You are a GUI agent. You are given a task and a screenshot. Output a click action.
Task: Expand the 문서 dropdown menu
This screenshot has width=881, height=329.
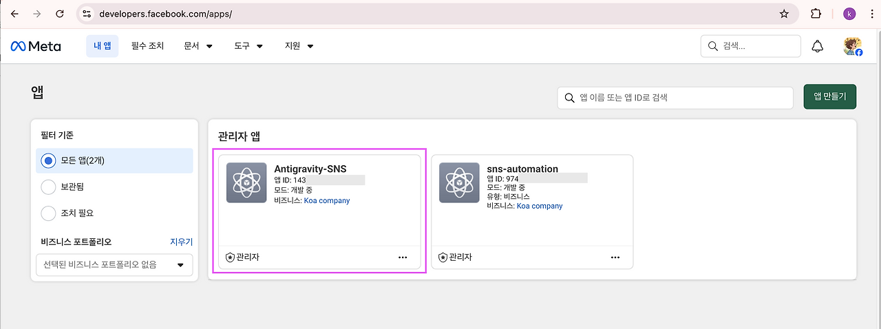coord(198,46)
